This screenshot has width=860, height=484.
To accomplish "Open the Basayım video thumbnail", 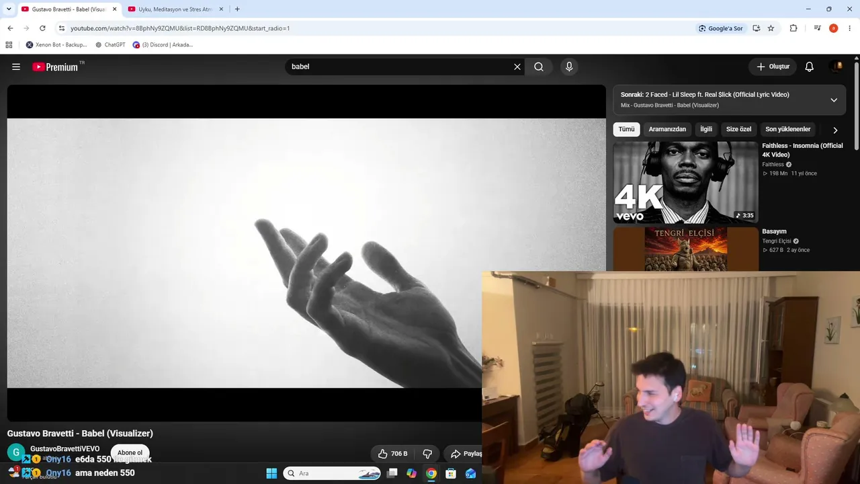I will 685,249.
